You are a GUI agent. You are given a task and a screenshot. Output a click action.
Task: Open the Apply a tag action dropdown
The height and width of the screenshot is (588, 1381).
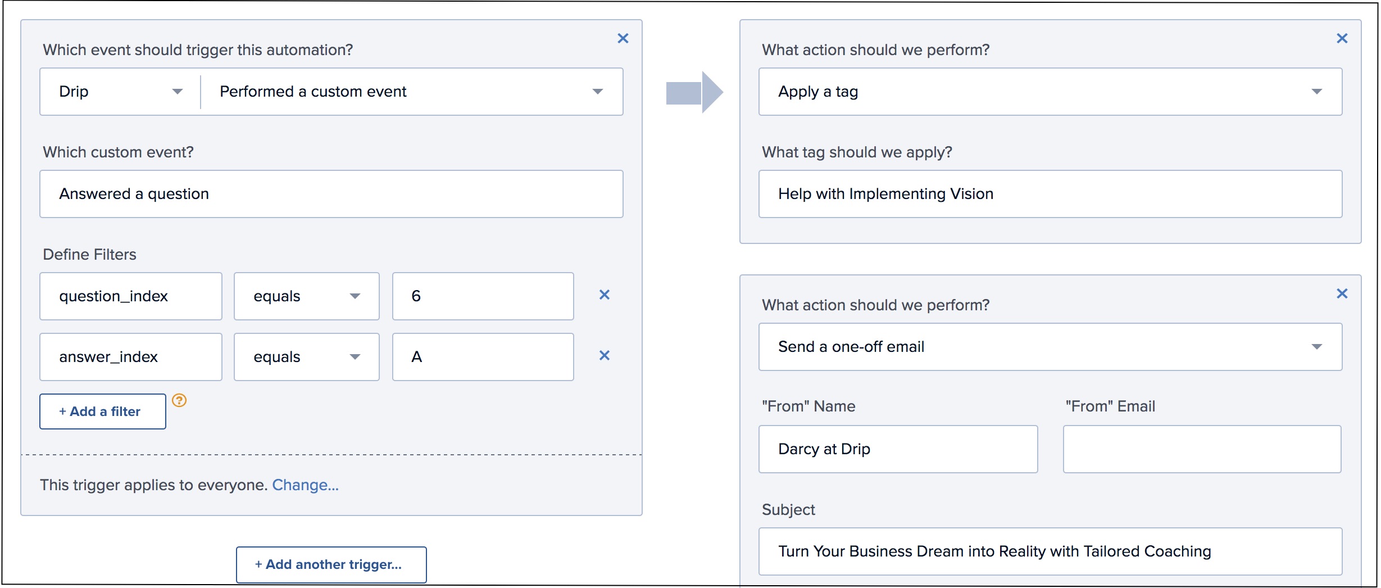(1050, 92)
